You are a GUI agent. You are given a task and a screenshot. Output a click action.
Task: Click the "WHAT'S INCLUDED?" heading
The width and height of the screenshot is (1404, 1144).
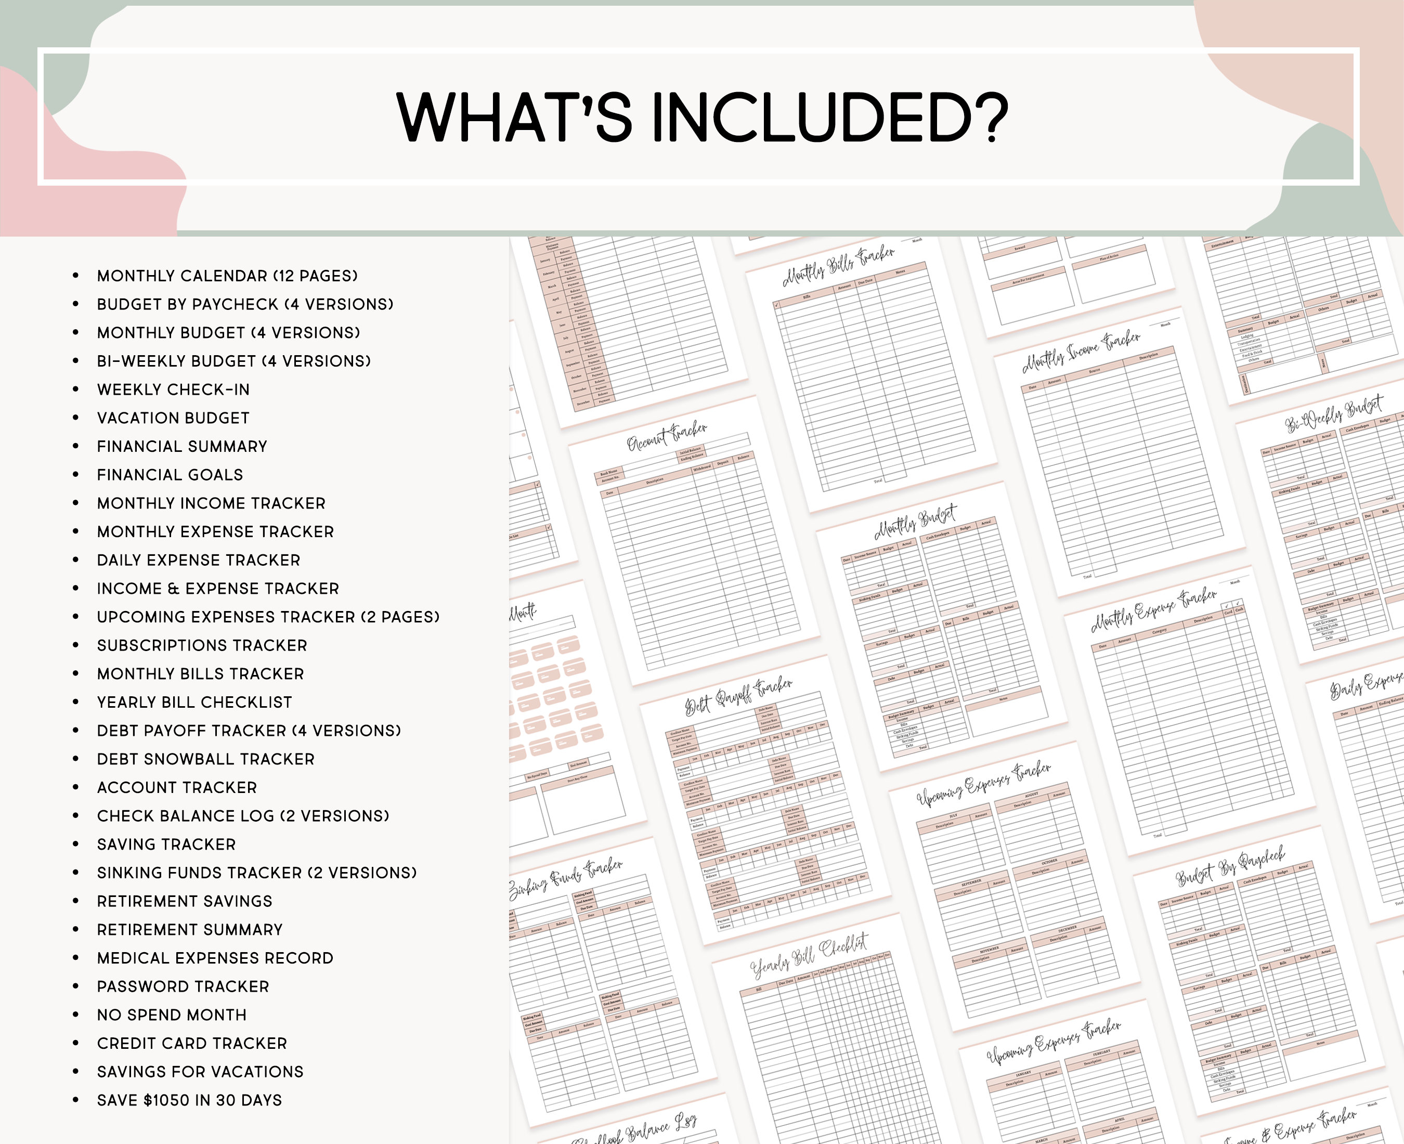click(701, 118)
